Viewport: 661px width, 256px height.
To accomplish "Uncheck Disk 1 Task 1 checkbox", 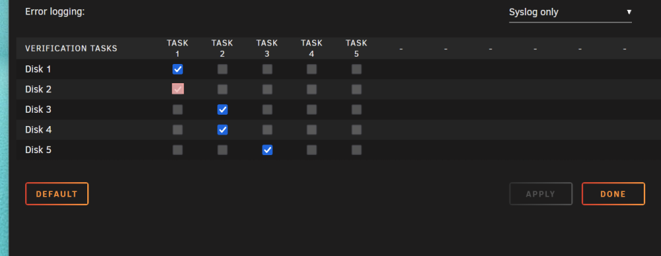I will pyautogui.click(x=177, y=69).
